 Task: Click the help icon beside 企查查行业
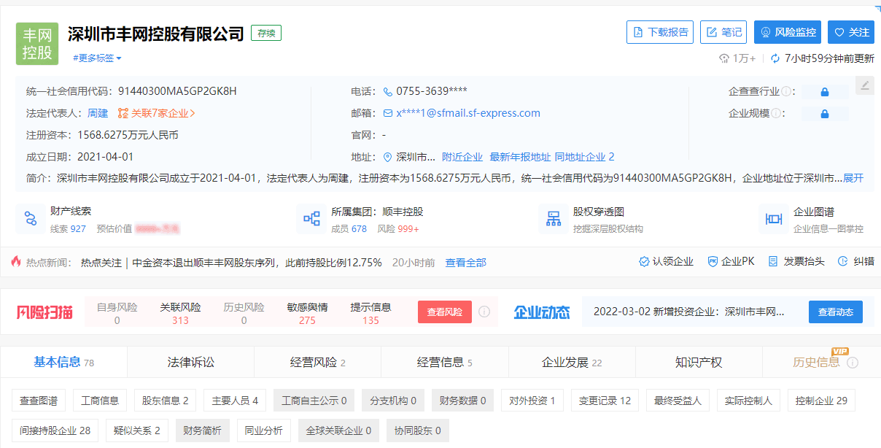786,92
